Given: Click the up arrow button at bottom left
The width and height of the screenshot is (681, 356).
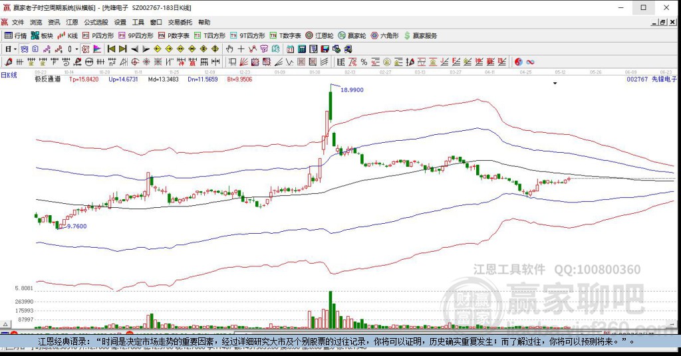Looking at the screenshot, I should click(x=5, y=324).
